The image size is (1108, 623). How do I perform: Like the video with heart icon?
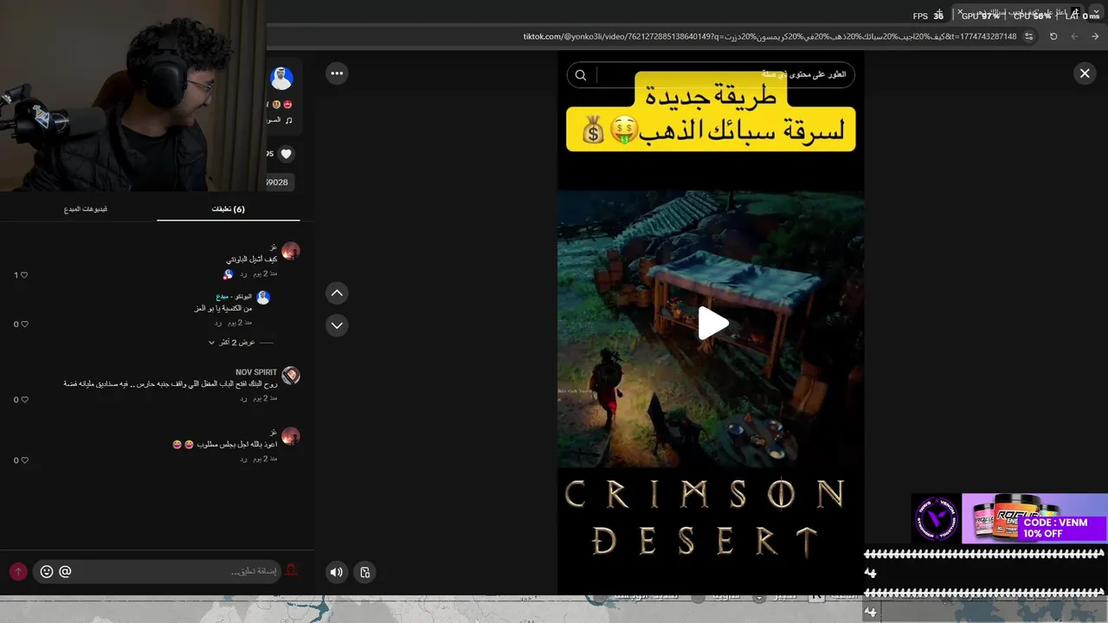pyautogui.click(x=287, y=154)
